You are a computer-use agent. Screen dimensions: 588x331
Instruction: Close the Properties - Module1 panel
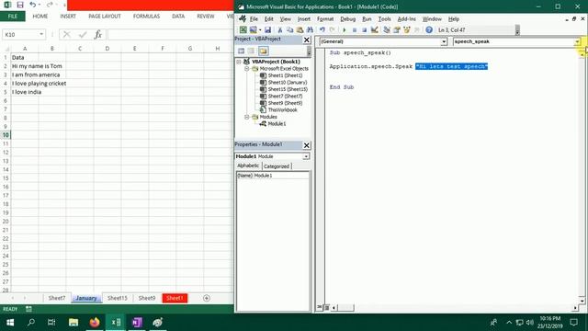307,145
